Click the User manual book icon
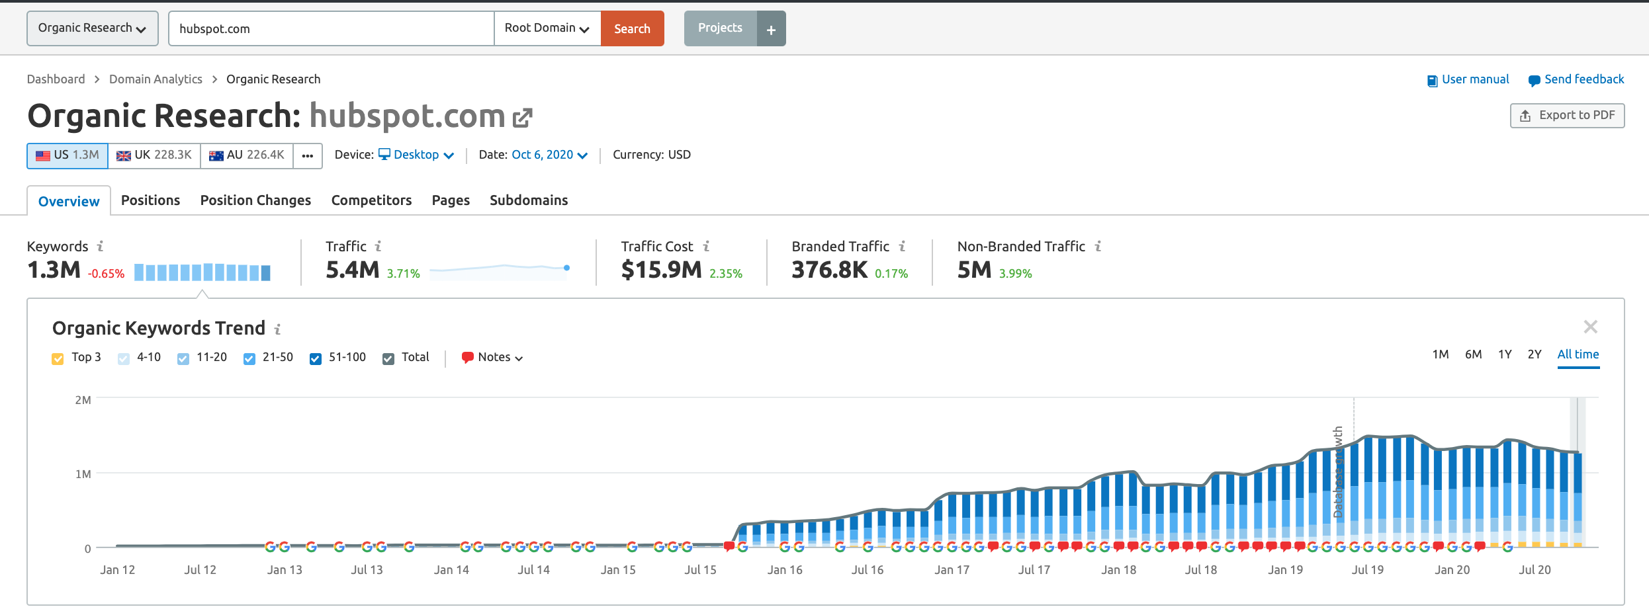This screenshot has height=615, width=1649. tap(1432, 81)
